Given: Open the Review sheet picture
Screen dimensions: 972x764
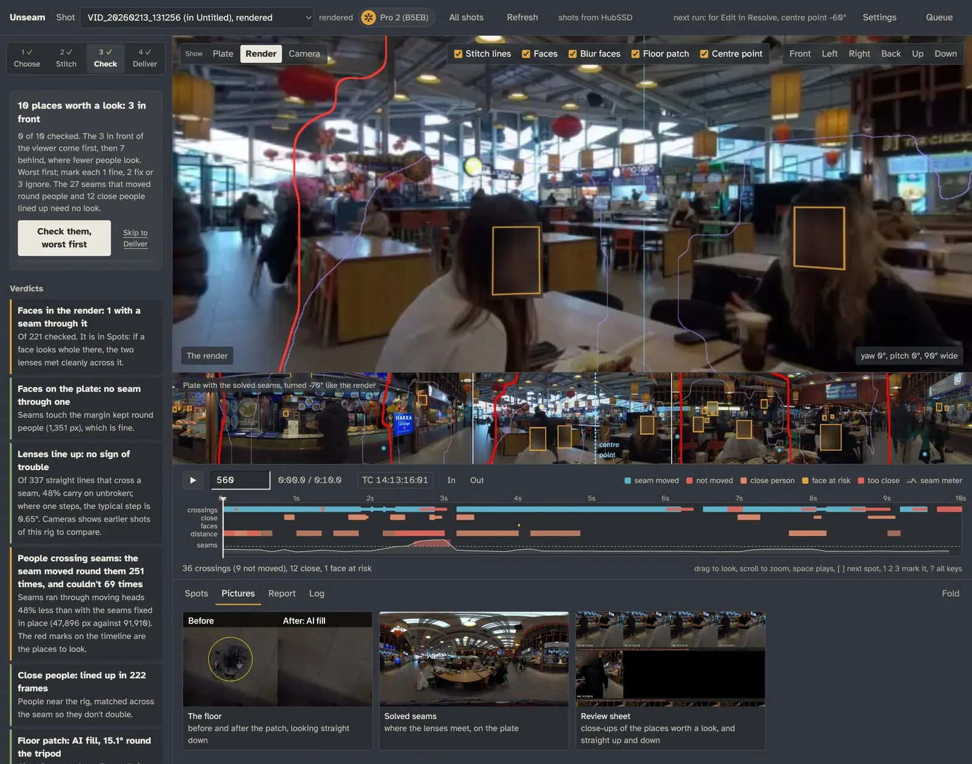Looking at the screenshot, I should point(671,681).
